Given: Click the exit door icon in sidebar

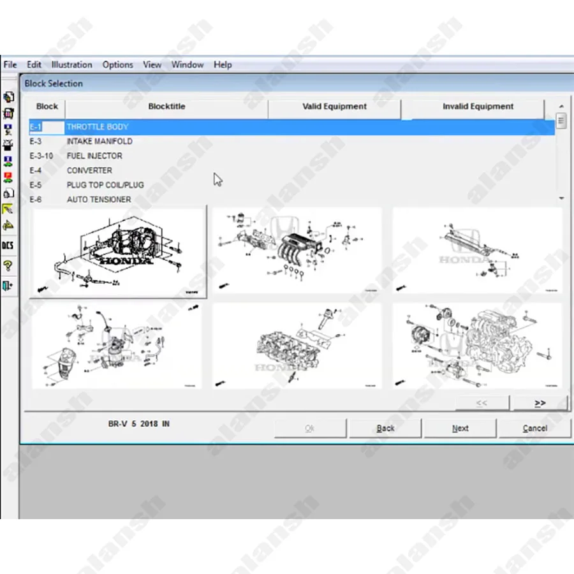Looking at the screenshot, I should point(8,285).
